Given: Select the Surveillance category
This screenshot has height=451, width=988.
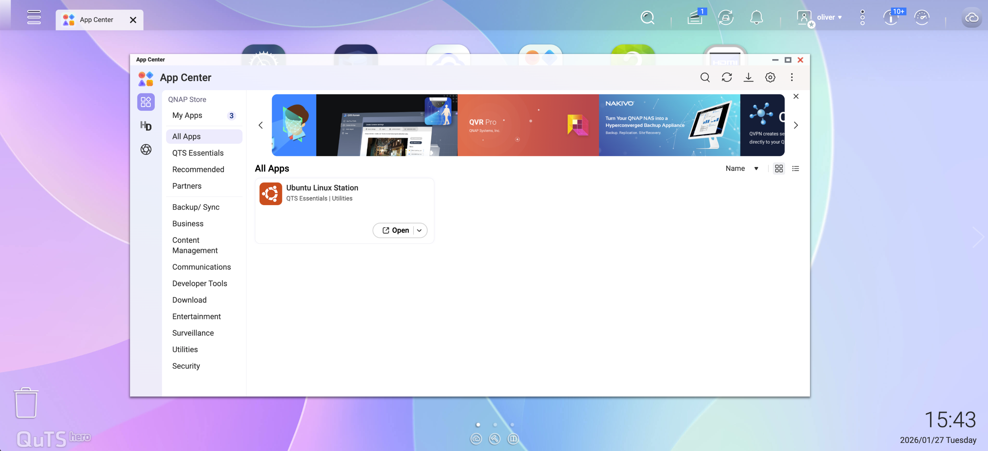Looking at the screenshot, I should coord(193,333).
